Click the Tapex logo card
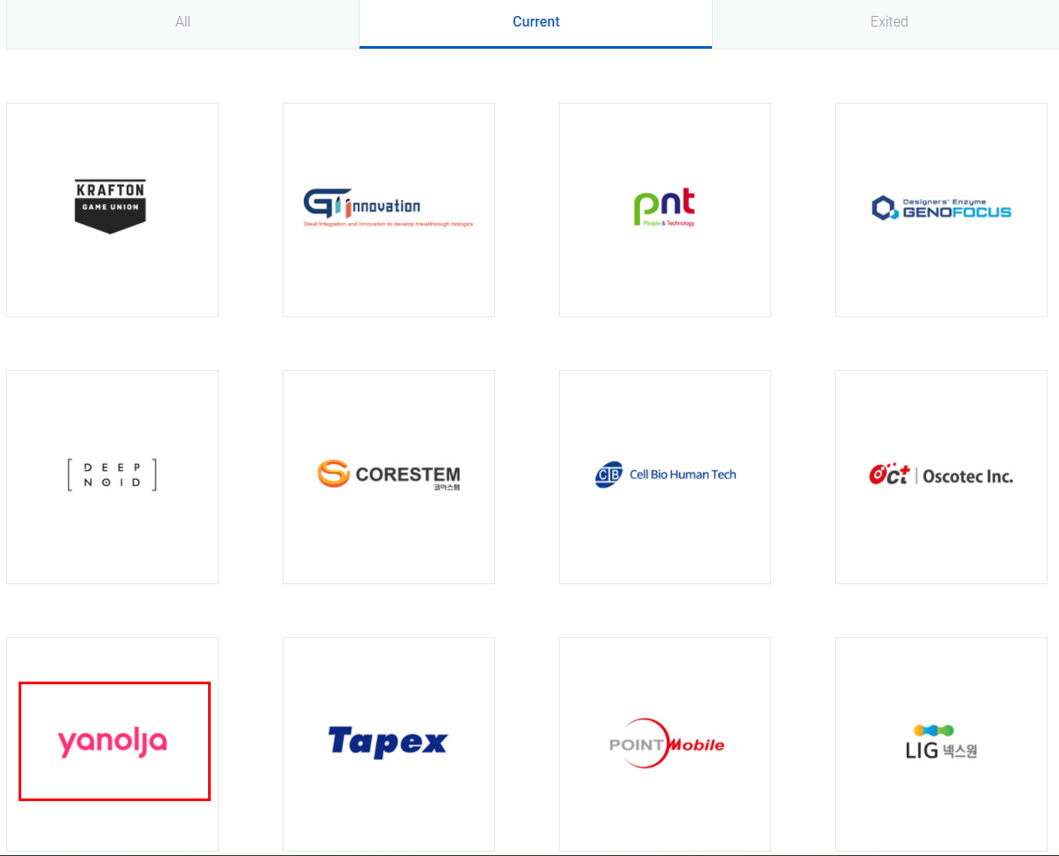The height and width of the screenshot is (856, 1059). (389, 744)
